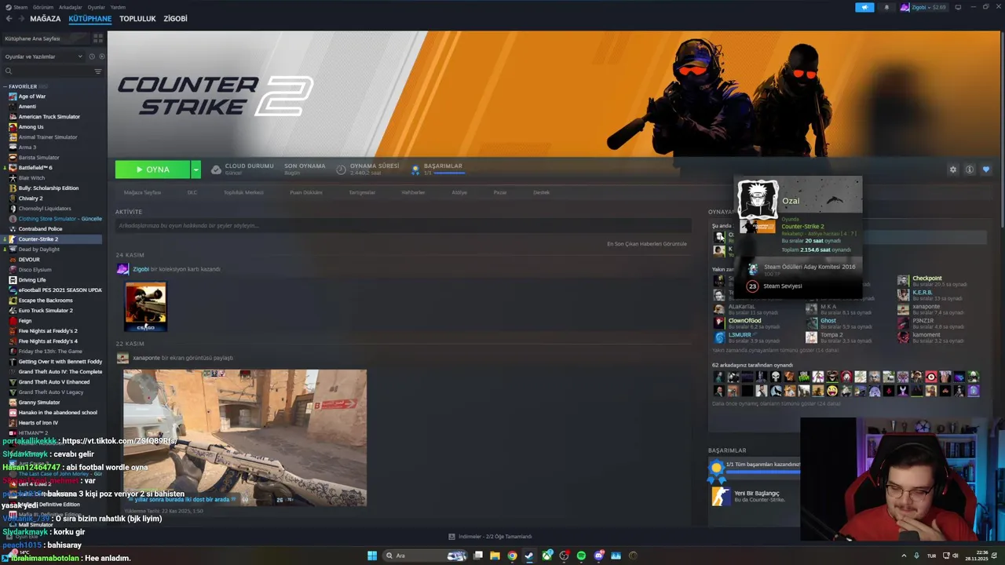Select Euro Truck Simulator 2 in library
The width and height of the screenshot is (1005, 565).
[x=46, y=311]
